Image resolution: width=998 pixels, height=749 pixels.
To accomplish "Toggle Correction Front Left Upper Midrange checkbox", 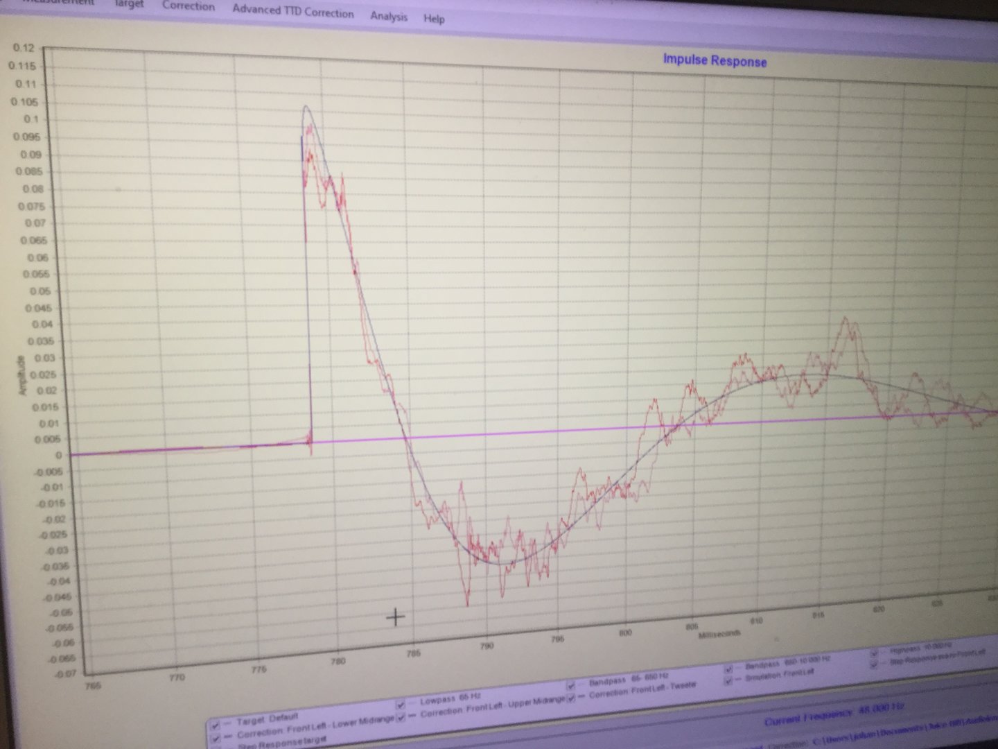I will [401, 718].
